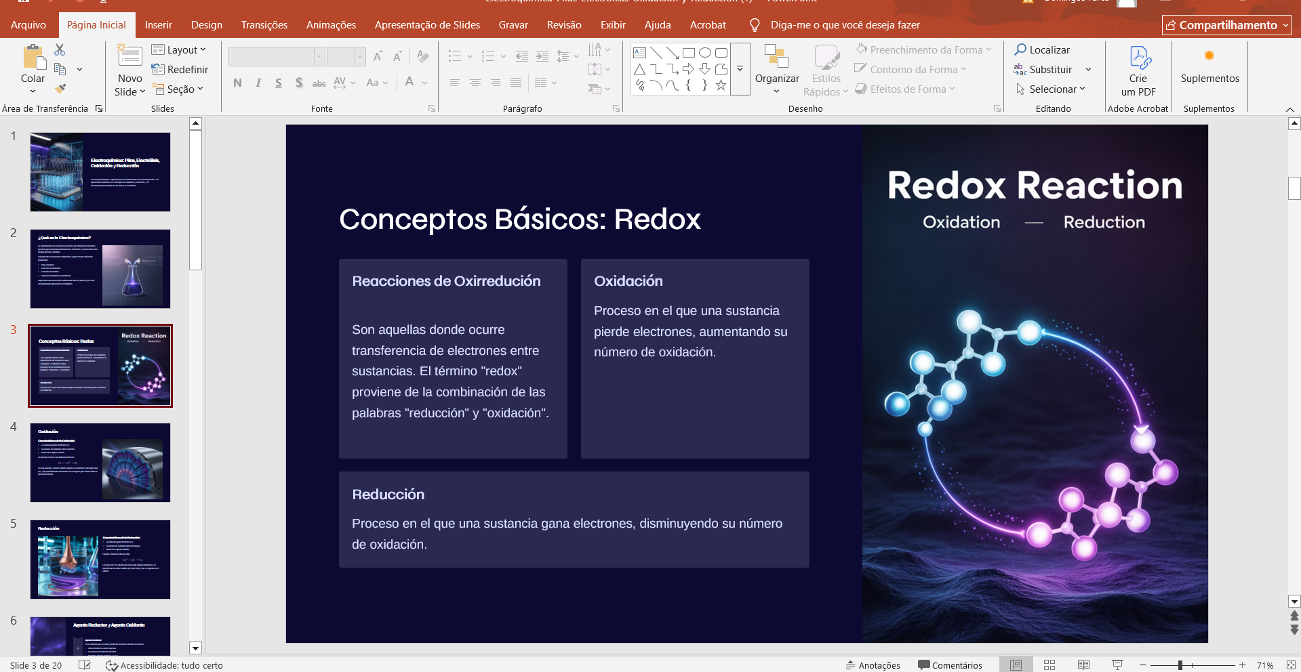Select slide 2 thumbnail

100,269
